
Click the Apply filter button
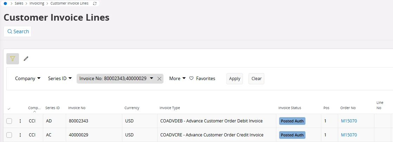click(234, 79)
